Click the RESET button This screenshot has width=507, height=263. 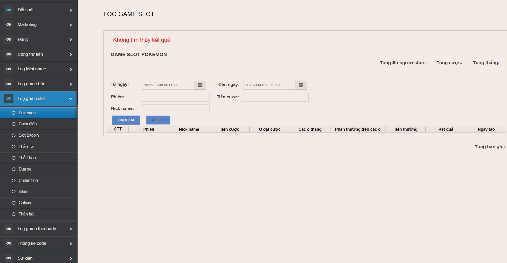point(158,120)
